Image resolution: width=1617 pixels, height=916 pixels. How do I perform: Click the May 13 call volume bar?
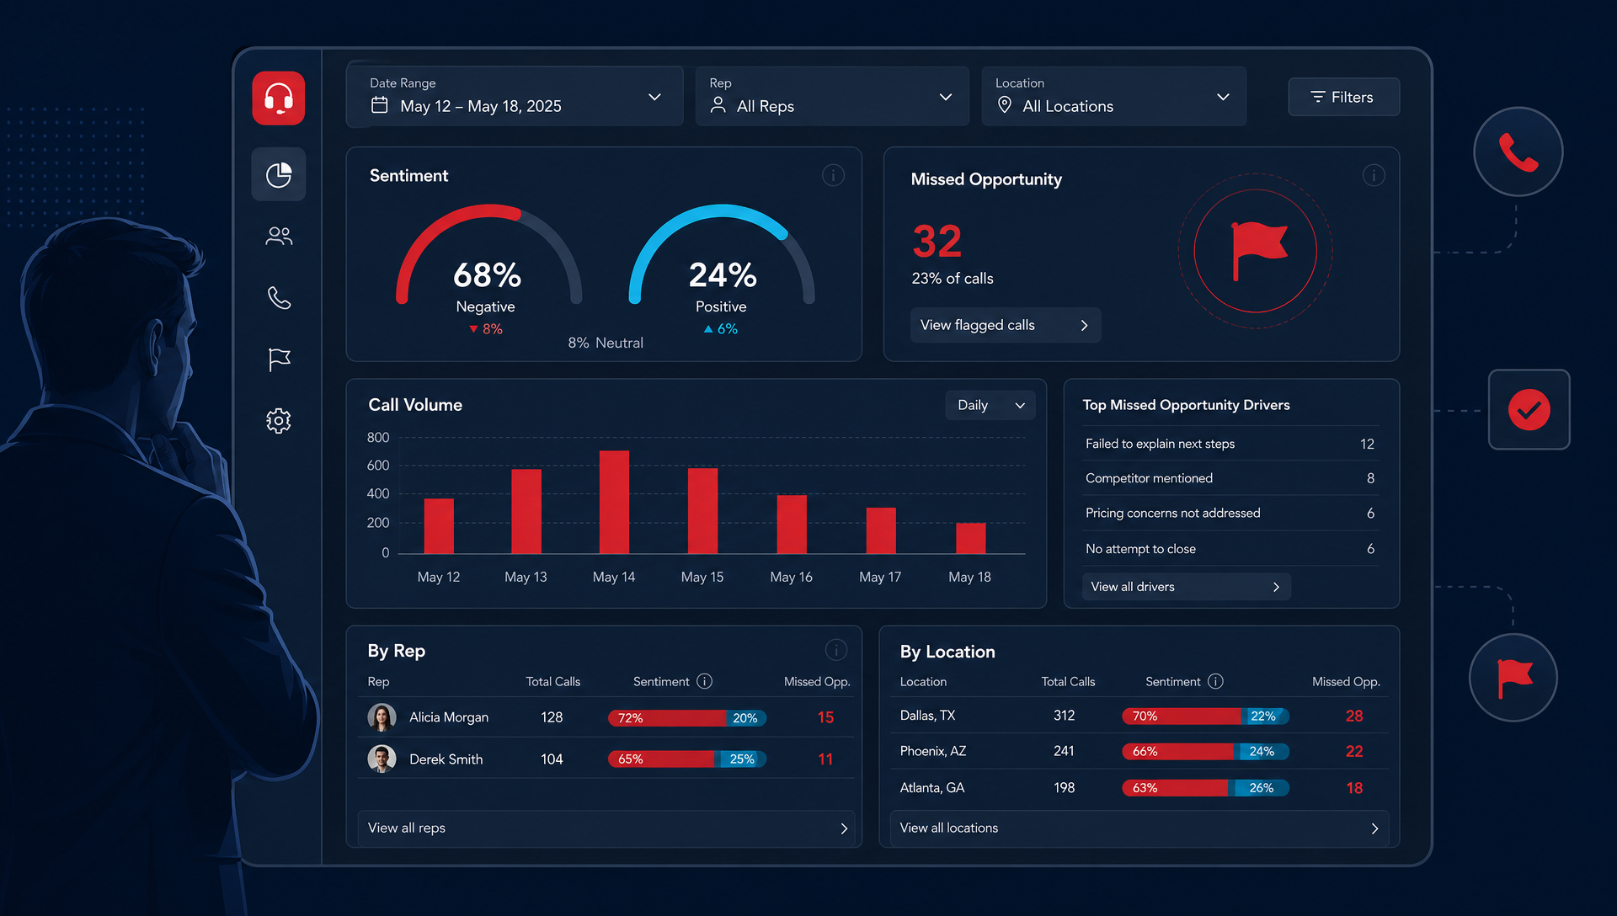[x=526, y=511]
